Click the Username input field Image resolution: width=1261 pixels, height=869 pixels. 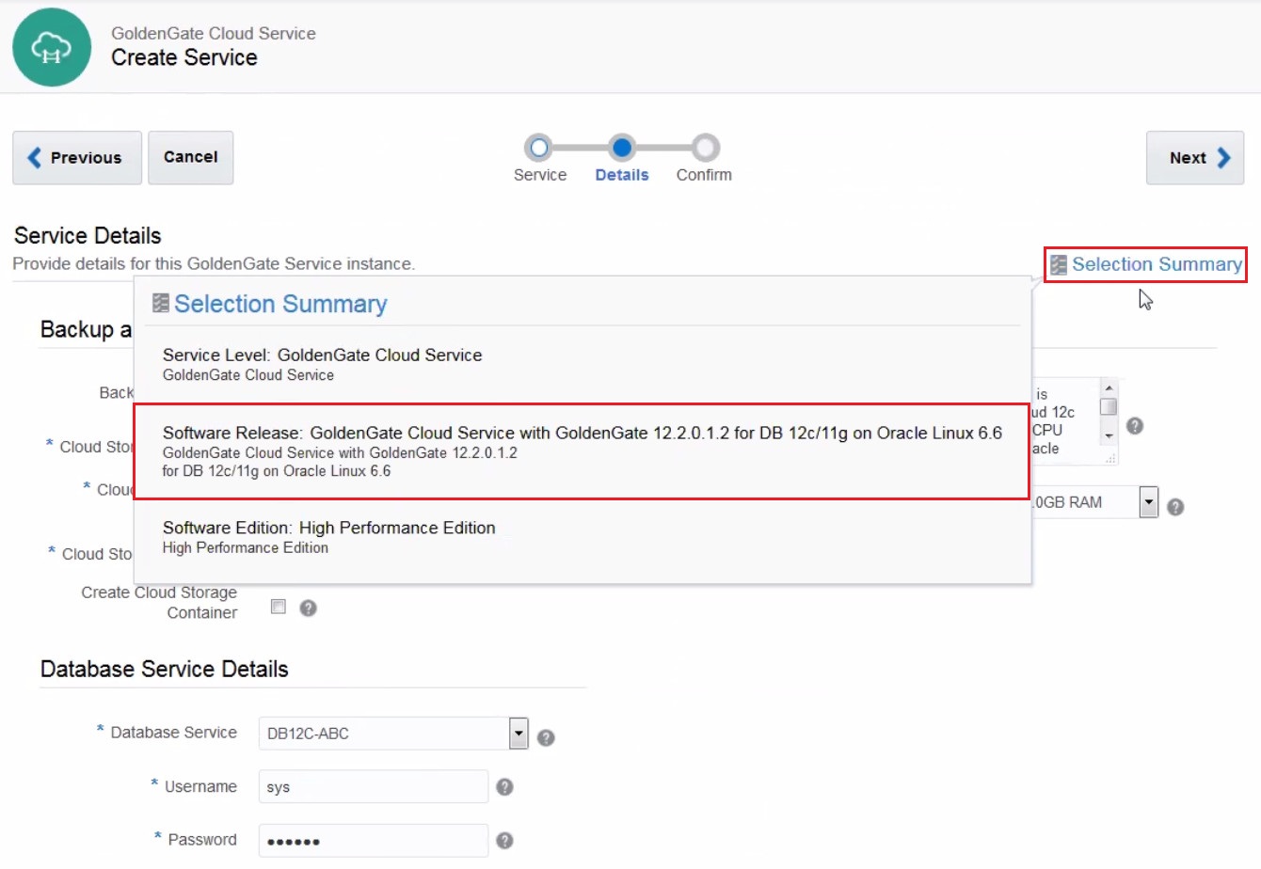(373, 787)
